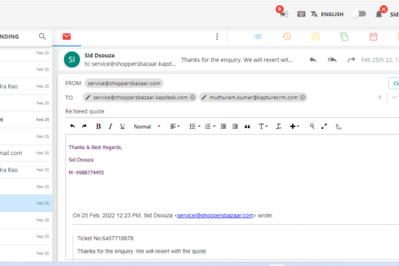Toggle bold formatting
Viewport: 399px width, 266px height.
coord(98,126)
